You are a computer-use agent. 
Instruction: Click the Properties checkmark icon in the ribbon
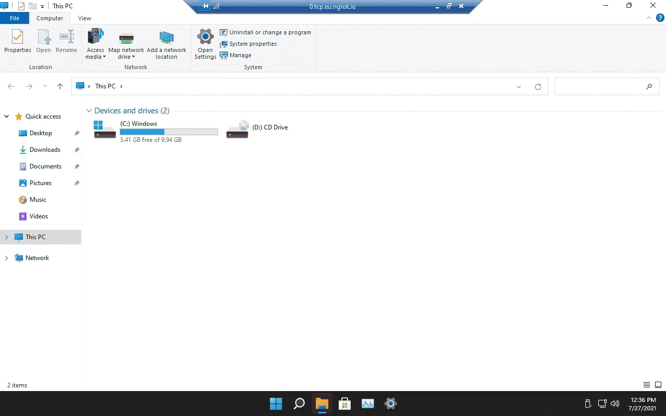point(18,37)
